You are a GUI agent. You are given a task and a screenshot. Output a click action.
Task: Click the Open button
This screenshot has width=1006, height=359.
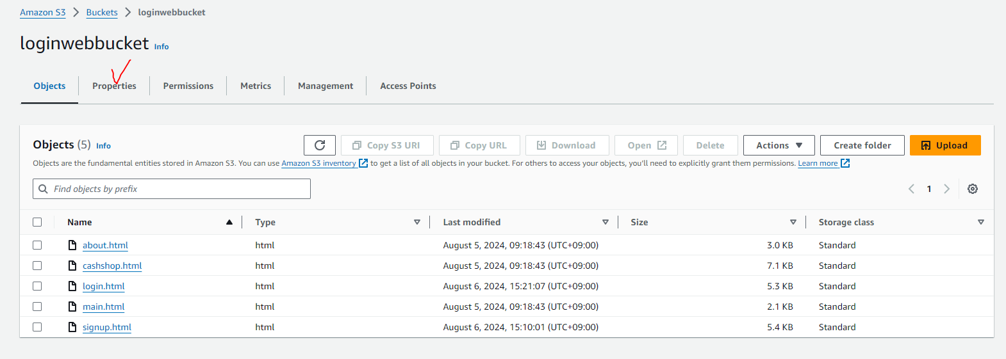pos(646,145)
